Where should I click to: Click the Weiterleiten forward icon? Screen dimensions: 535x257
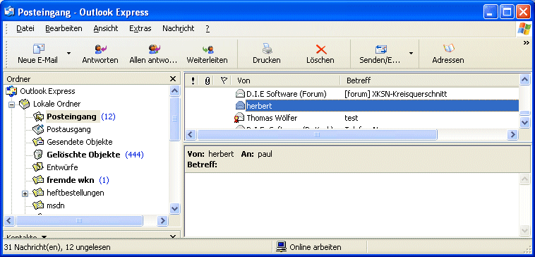(x=208, y=49)
